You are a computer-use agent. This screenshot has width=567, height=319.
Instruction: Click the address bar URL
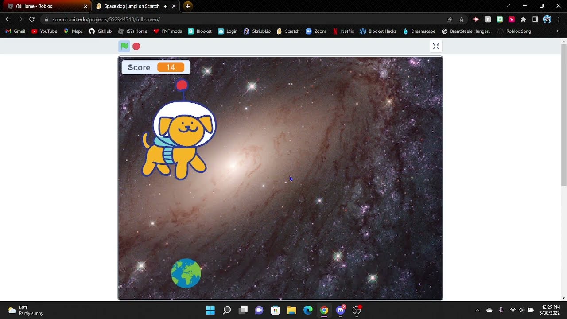(106, 19)
